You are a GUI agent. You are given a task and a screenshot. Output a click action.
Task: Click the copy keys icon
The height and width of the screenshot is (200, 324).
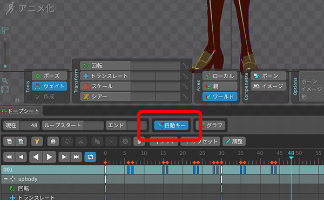(x=97, y=141)
